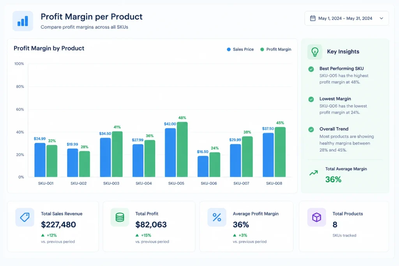Screen dimensions: 399x266
Task: Click the $42.00 price label
Action: click(170, 124)
